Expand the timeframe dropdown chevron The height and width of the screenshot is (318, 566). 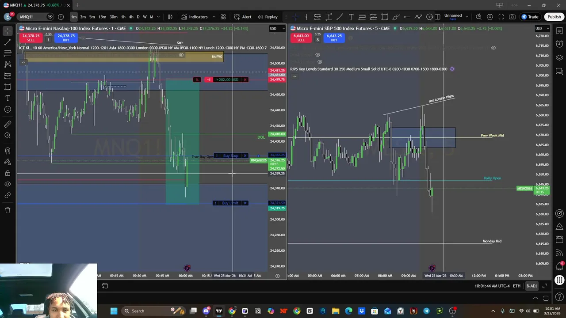point(158,17)
